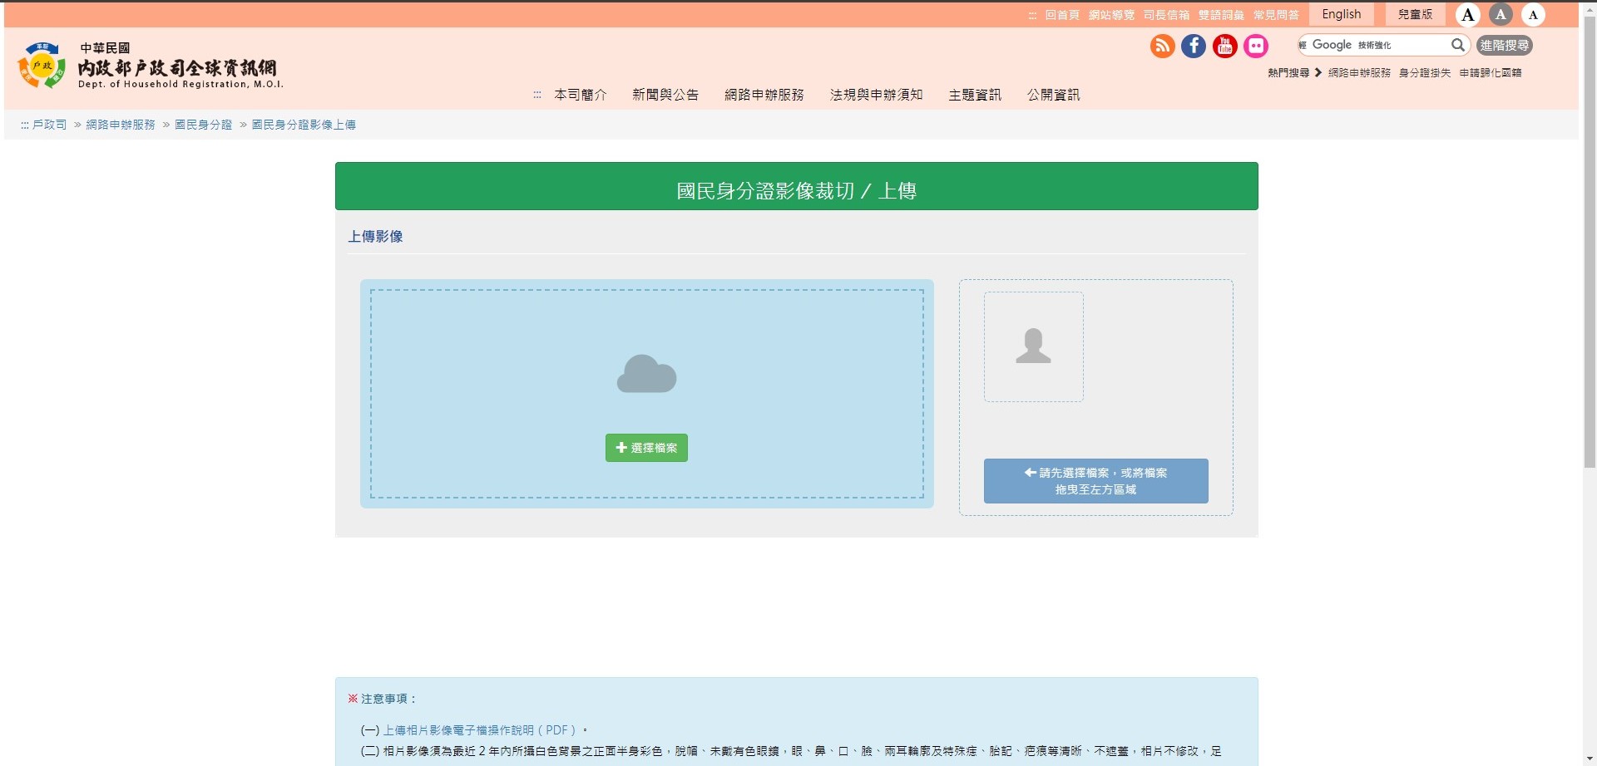Open the 法規與申辦須知 menu
This screenshot has height=766, width=1597.
click(875, 95)
